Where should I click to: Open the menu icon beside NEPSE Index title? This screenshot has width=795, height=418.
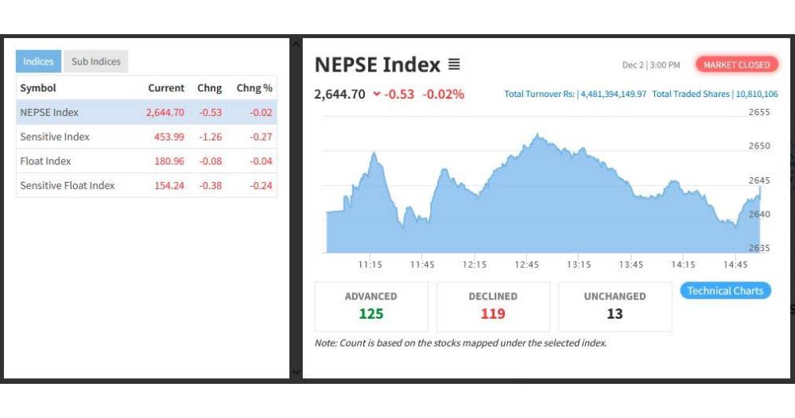click(454, 64)
